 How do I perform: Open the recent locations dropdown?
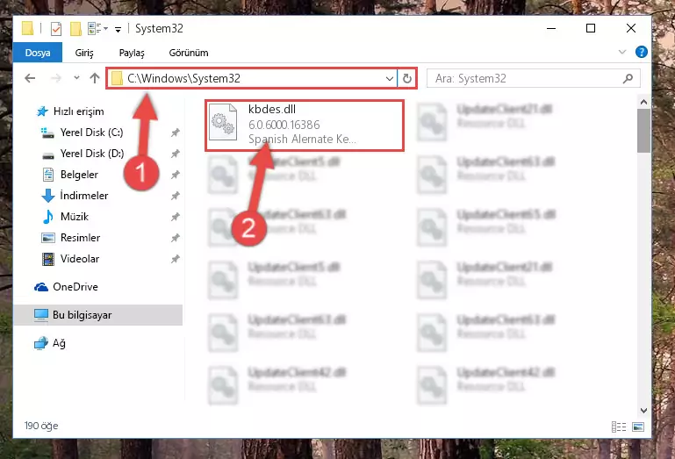[x=76, y=78]
